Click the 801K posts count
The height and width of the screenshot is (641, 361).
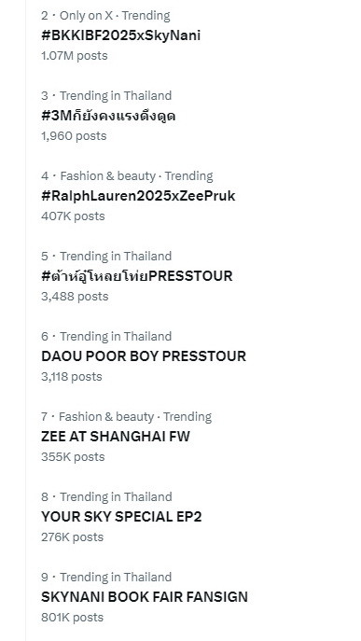point(72,617)
